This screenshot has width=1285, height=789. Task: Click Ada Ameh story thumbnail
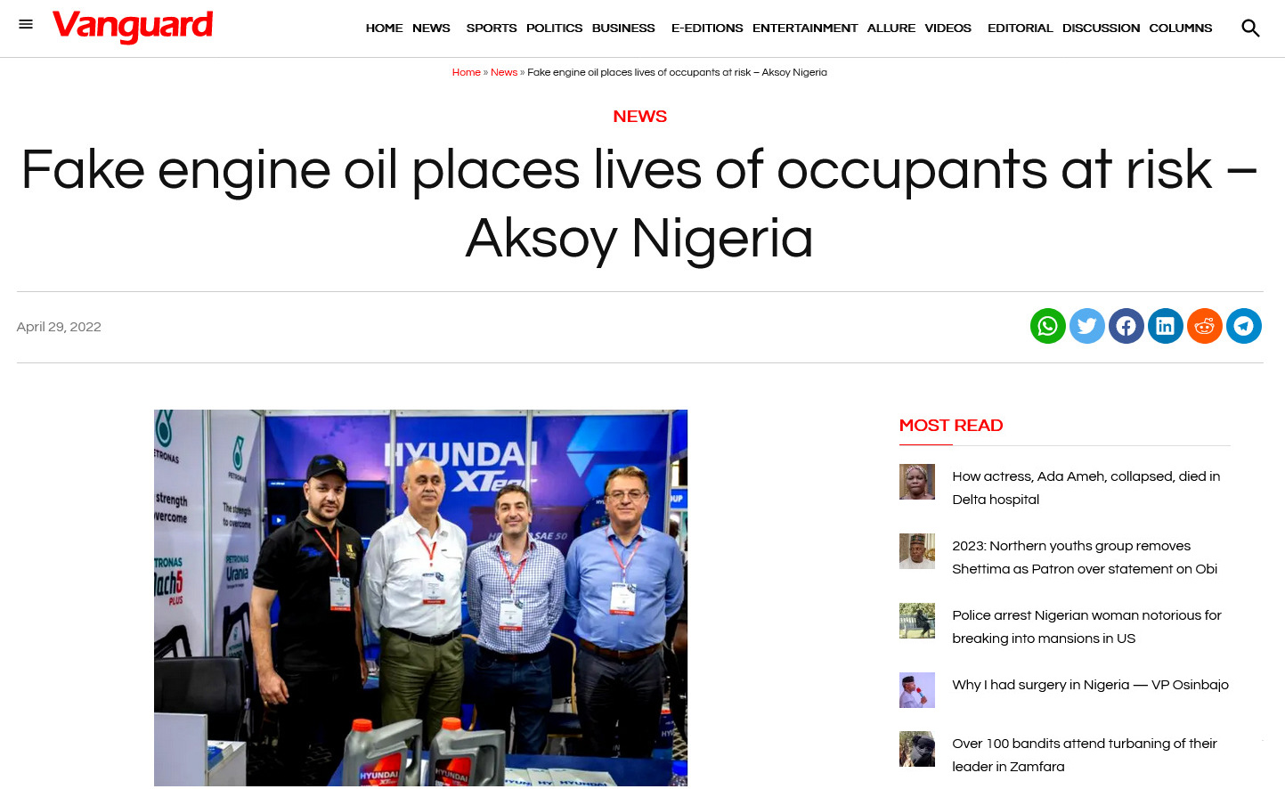pyautogui.click(x=917, y=482)
